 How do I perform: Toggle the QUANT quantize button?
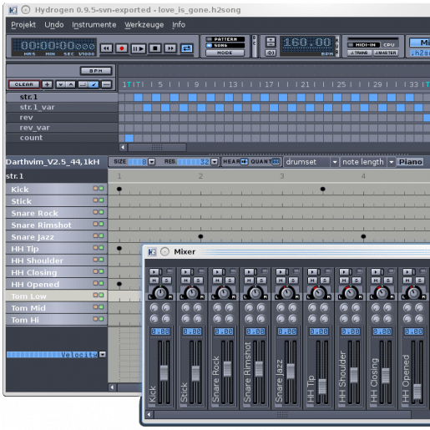coord(276,162)
